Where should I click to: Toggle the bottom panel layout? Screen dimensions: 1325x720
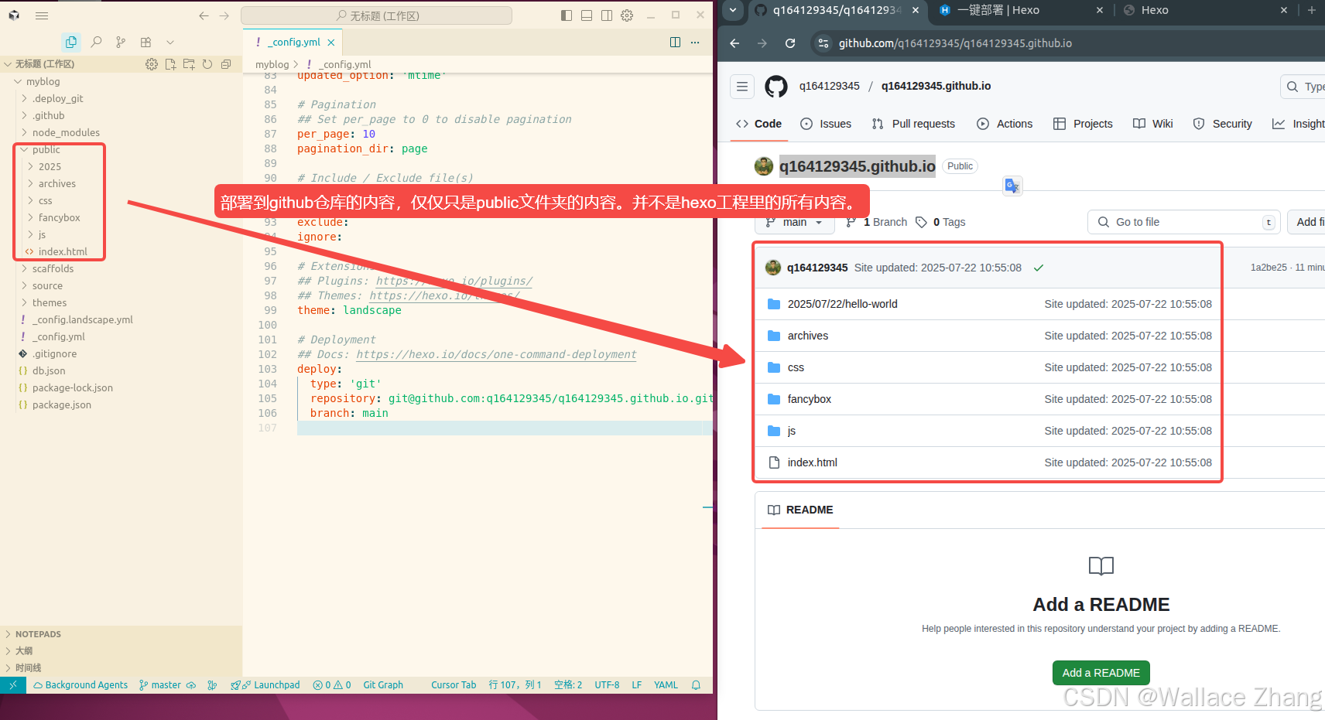coord(587,15)
